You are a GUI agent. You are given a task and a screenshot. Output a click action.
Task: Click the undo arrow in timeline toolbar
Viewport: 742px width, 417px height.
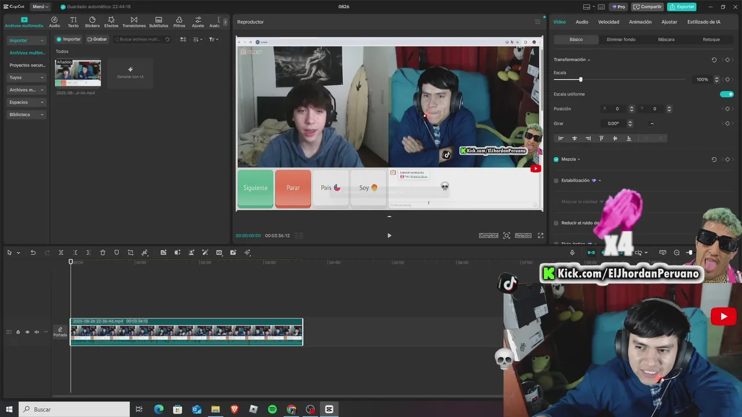click(33, 253)
